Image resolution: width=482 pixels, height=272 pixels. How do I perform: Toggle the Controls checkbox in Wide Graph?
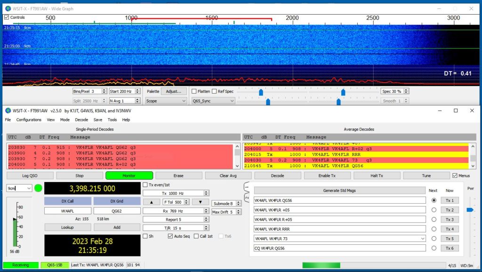coord(7,17)
